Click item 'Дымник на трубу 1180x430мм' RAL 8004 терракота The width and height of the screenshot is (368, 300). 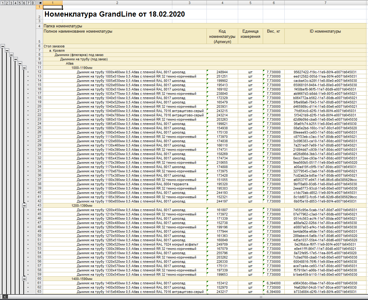125,184
